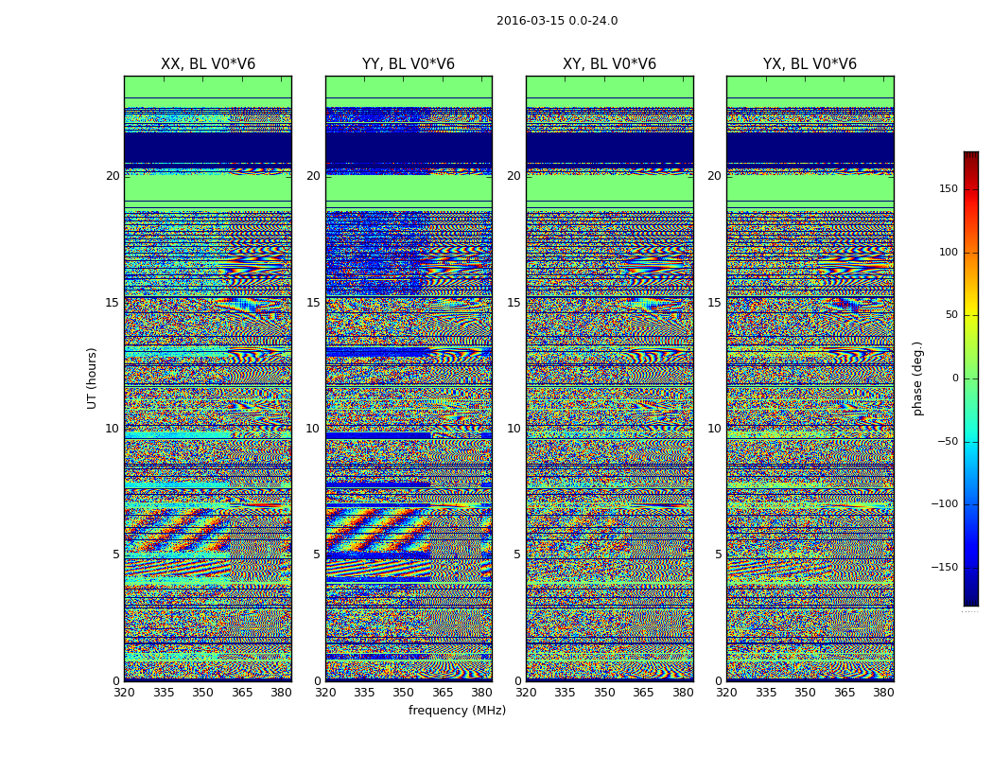Viewport: 993px width, 757px height.
Task: Click the XY panel y-tick label "10"
Action: coord(514,429)
